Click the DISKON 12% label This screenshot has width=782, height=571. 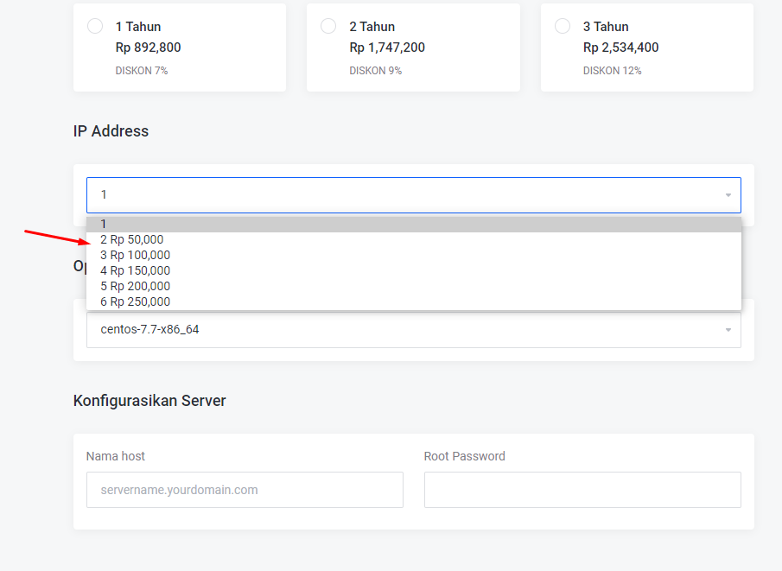pos(612,71)
